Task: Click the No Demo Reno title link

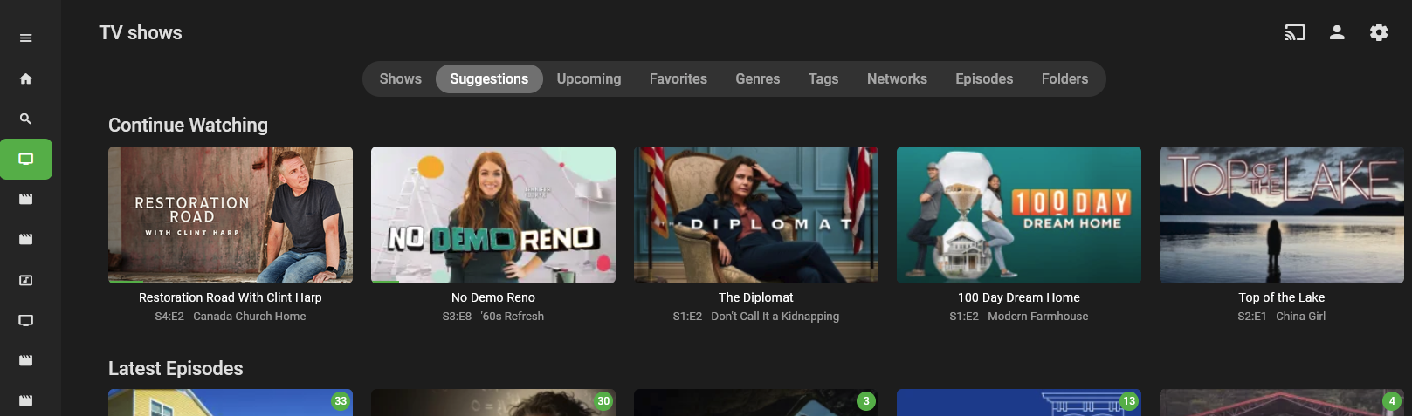Action: coord(493,297)
